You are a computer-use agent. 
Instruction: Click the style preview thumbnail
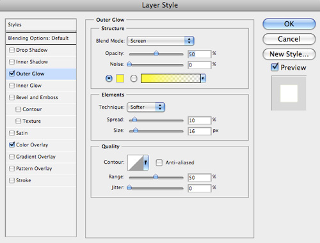pyautogui.click(x=289, y=93)
